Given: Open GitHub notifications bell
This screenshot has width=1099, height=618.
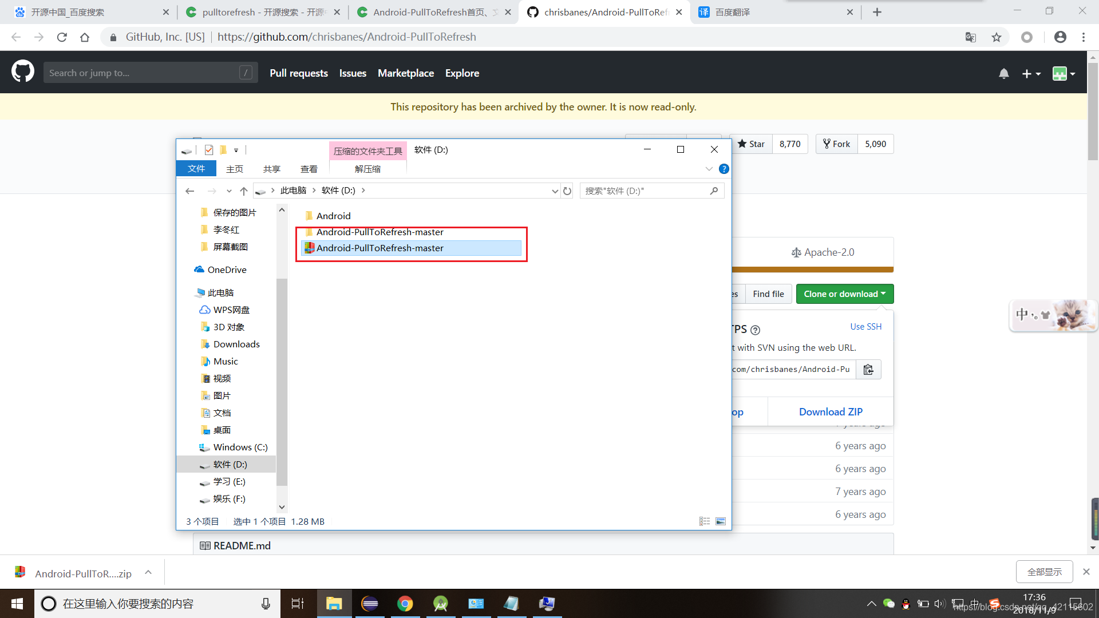Looking at the screenshot, I should [x=1004, y=73].
